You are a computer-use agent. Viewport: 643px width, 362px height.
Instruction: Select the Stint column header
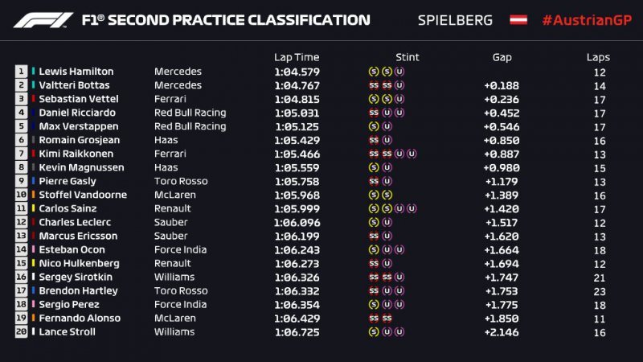click(408, 57)
